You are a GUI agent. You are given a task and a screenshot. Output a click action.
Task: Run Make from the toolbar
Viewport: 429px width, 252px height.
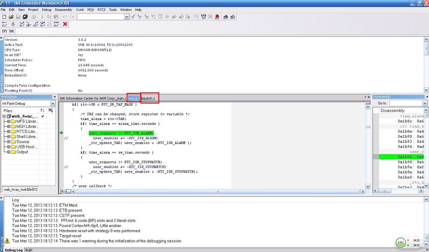click(203, 17)
